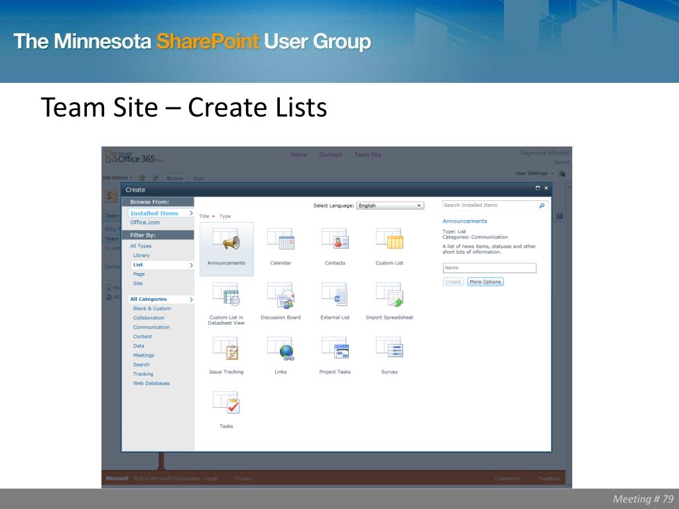The width and height of the screenshot is (679, 509).
Task: Open the User Settings dropdown
Action: [534, 173]
